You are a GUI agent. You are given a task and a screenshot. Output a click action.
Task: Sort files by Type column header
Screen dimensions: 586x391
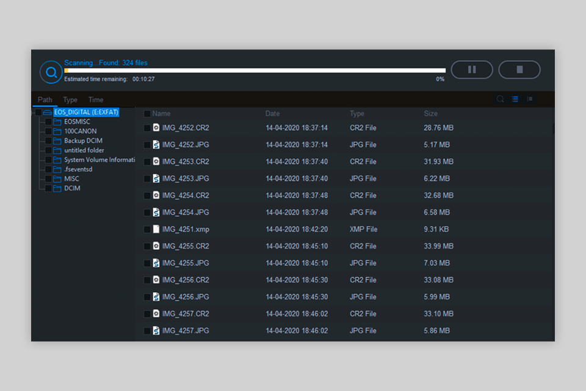coord(357,114)
